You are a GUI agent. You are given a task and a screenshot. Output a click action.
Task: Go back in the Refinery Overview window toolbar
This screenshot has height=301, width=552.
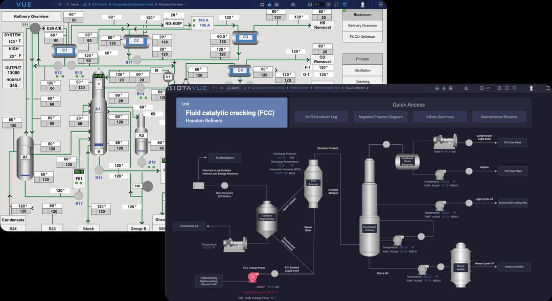pyautogui.click(x=52, y=5)
